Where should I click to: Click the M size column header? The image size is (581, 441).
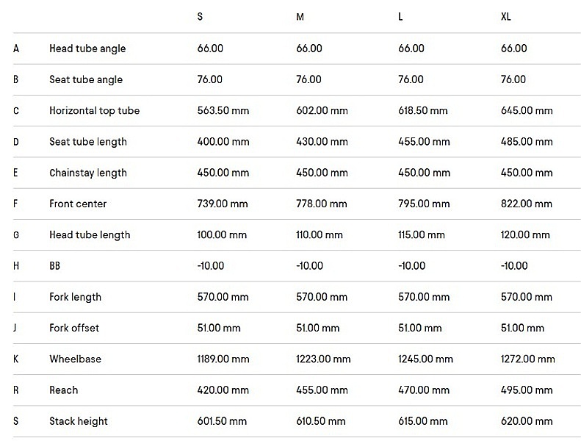click(x=300, y=17)
